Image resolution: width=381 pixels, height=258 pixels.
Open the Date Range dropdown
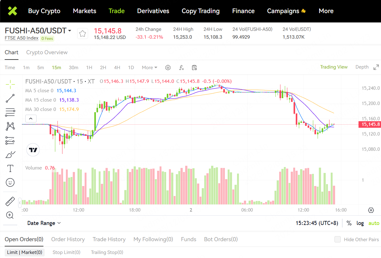point(44,223)
